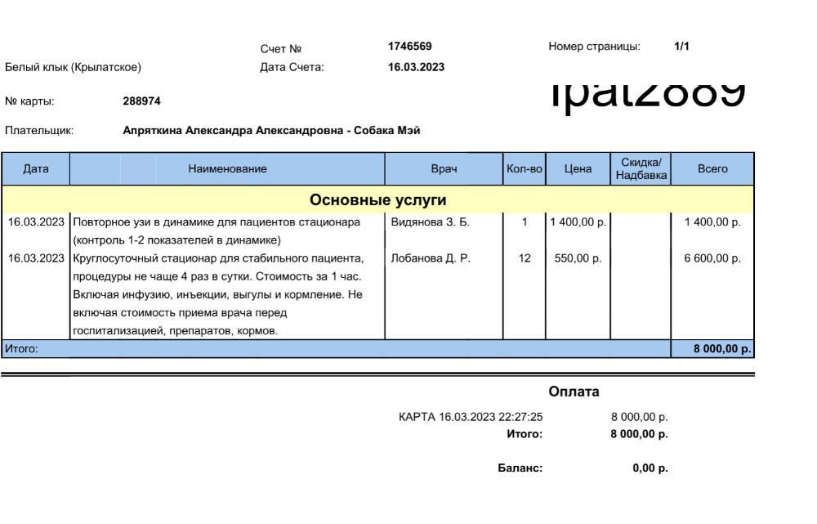Click the Цена column header
This screenshot has width=817, height=524.
click(578, 169)
